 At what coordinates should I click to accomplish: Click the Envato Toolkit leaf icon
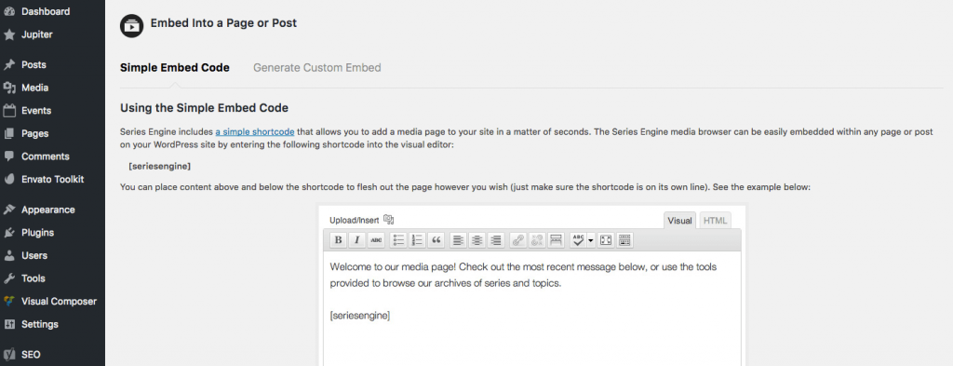point(9,180)
